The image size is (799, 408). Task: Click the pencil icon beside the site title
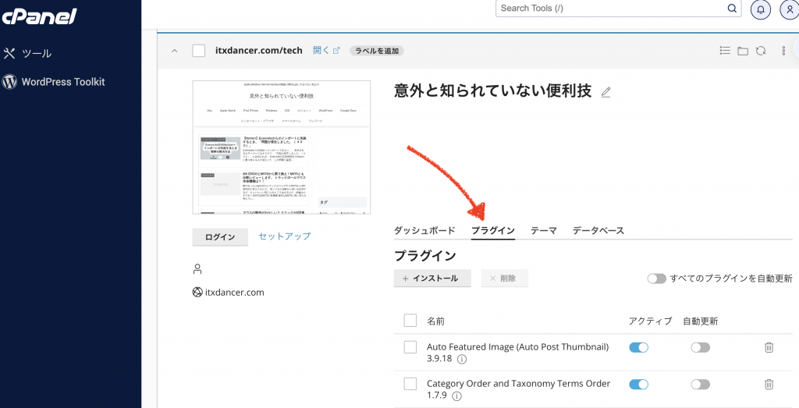pos(606,92)
